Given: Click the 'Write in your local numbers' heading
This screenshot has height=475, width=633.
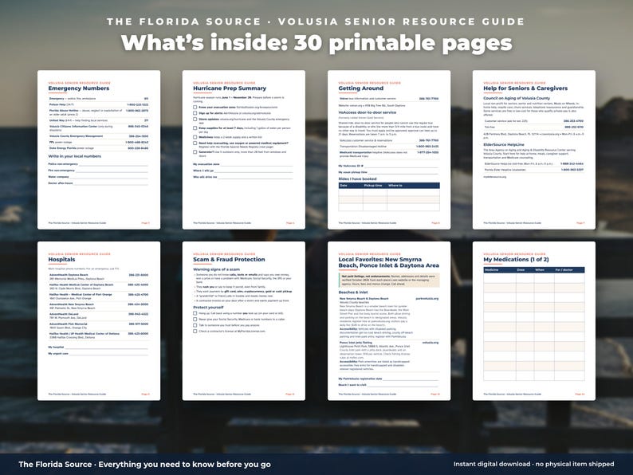Looking at the screenshot, I should 75,156.
